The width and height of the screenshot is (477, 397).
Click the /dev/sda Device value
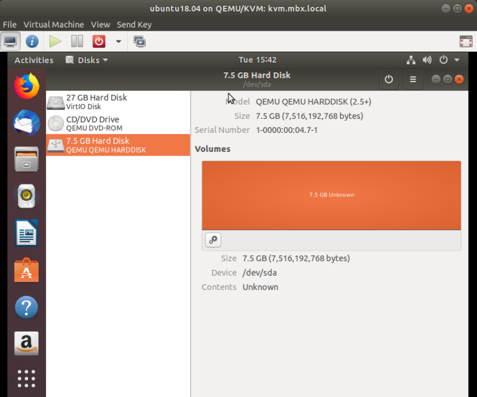(x=260, y=273)
